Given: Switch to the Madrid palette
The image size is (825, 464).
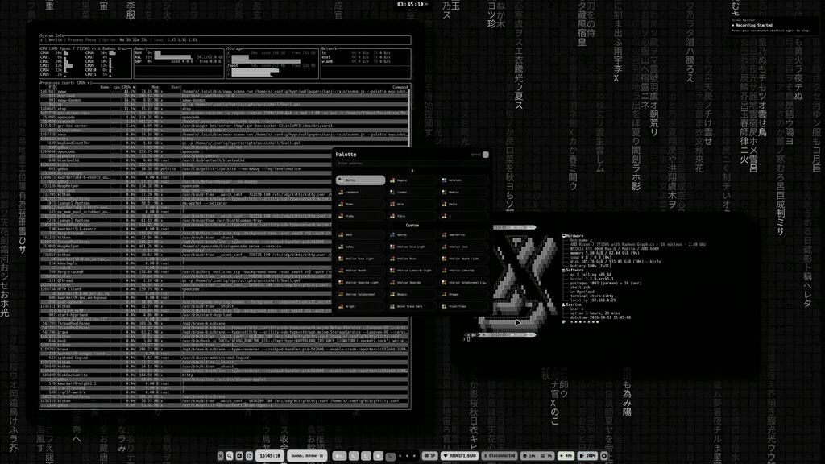Looking at the screenshot, I should point(463,192).
